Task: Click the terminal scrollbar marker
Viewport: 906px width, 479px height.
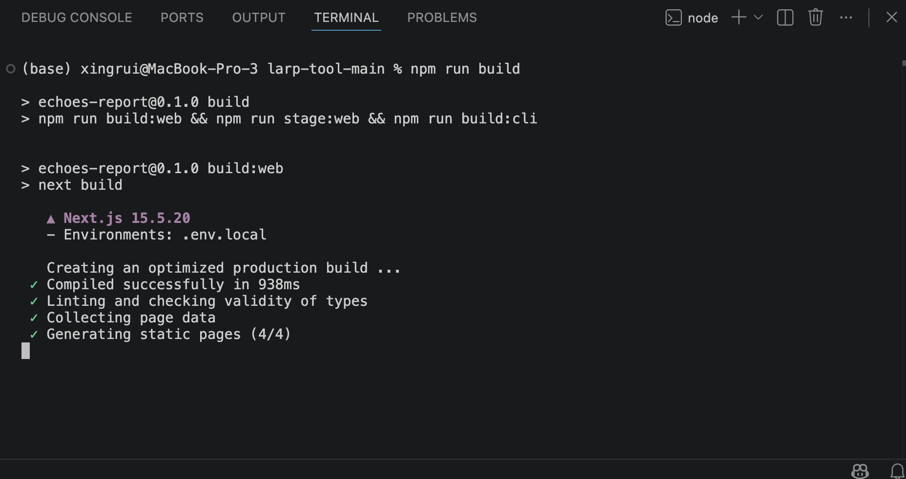Action: [904, 63]
